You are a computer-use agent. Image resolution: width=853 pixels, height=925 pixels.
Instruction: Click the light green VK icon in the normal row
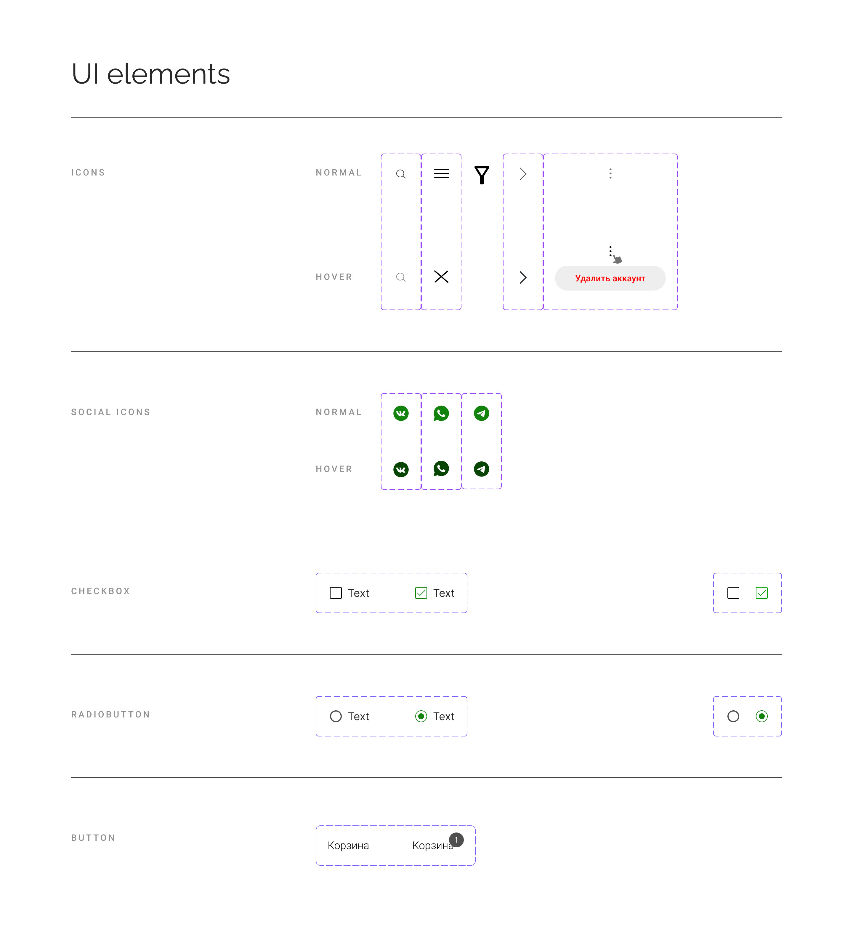click(x=401, y=413)
